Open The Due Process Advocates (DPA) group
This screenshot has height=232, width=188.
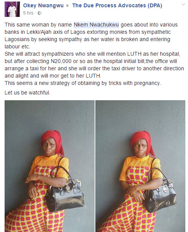coord(117,5)
